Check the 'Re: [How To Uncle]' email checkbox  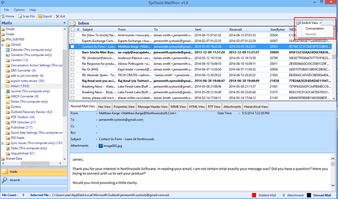pos(72,35)
